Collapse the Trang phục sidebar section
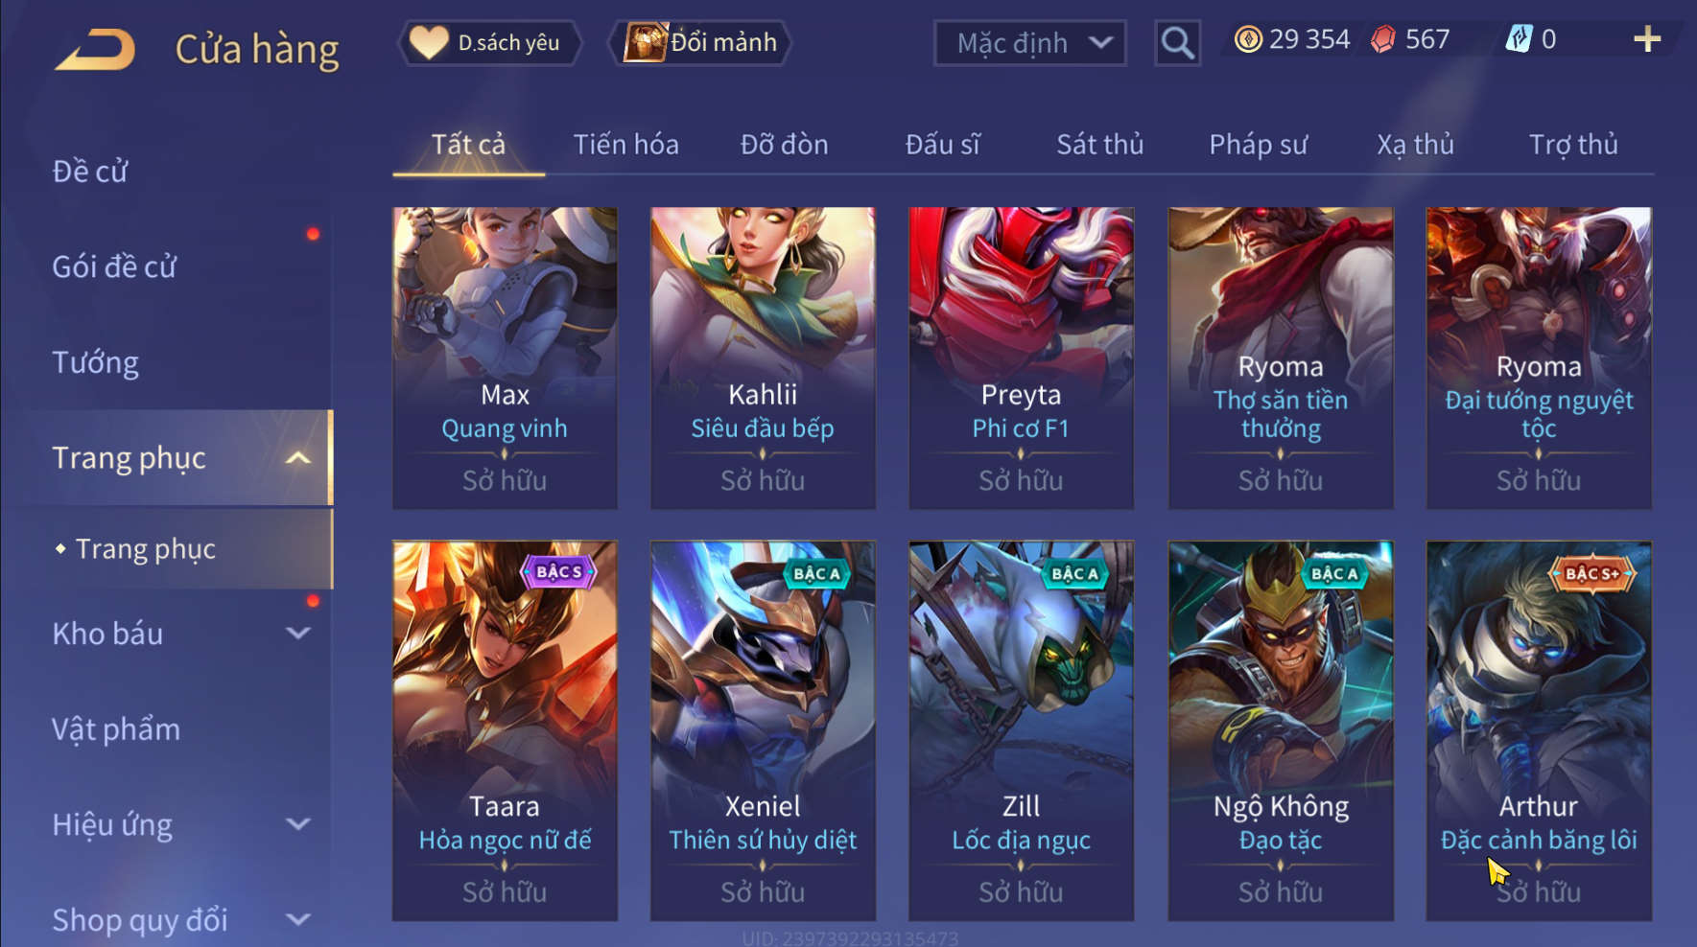Viewport: 1697px width, 947px height. point(298,458)
